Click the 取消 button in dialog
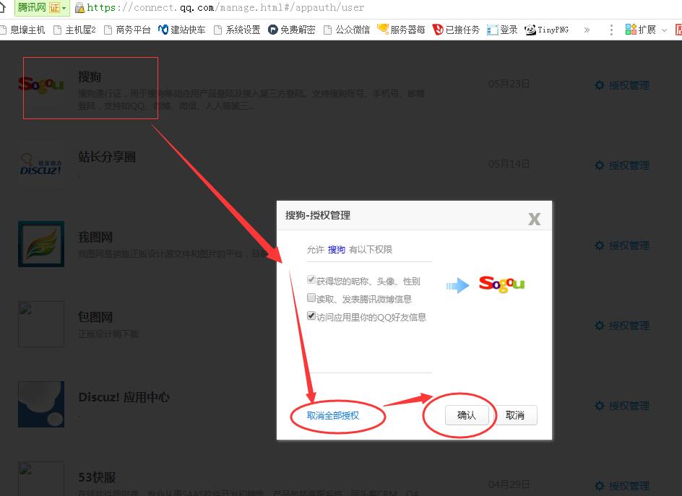 coord(515,415)
